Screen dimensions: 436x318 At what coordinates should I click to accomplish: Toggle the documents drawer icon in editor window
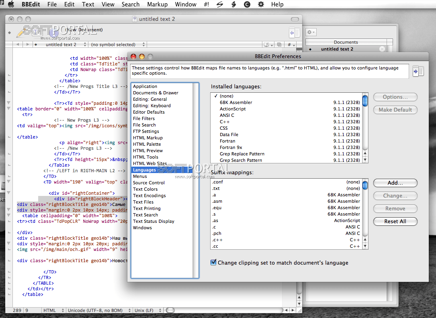(x=294, y=33)
